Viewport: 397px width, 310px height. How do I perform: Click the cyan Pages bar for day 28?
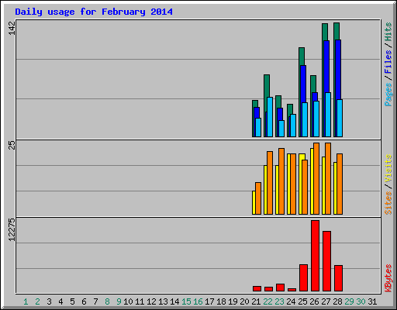(340, 118)
